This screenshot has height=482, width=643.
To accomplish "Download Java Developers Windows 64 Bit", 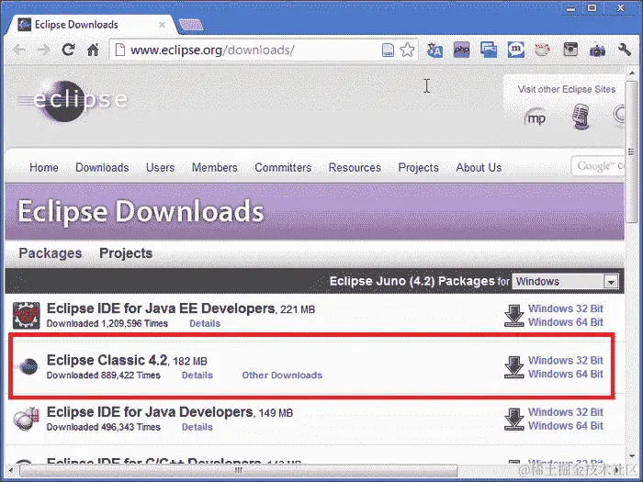I will pyautogui.click(x=566, y=425).
